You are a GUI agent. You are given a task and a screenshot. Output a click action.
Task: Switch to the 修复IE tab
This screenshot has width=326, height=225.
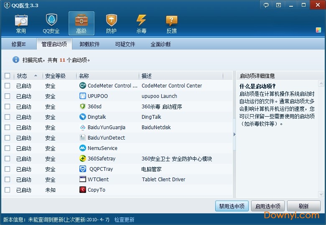[19, 44]
